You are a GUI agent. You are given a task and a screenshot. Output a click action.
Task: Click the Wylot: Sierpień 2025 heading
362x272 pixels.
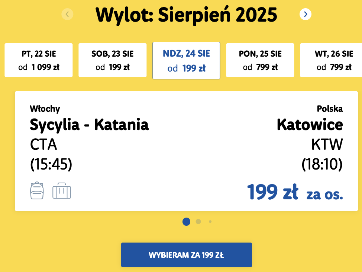coord(186,15)
